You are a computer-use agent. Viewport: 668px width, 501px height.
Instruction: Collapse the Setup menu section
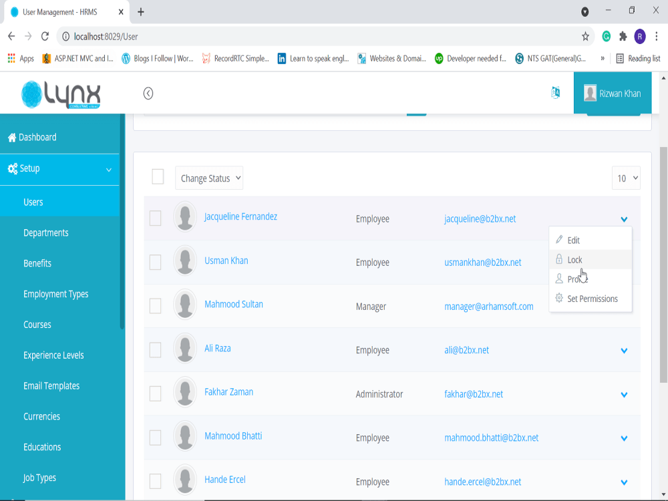[x=59, y=169]
